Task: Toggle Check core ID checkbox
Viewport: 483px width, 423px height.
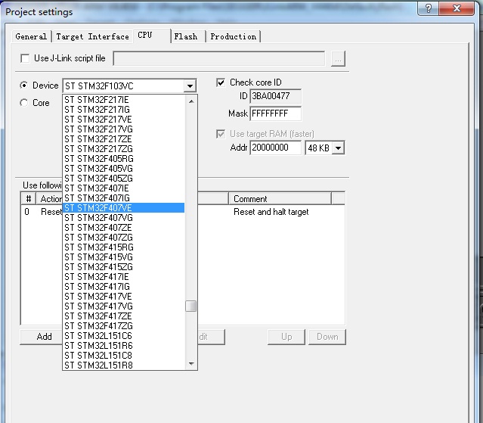Action: click(x=221, y=82)
